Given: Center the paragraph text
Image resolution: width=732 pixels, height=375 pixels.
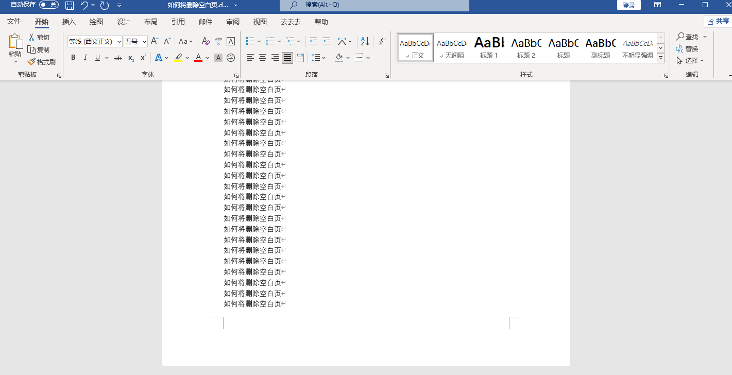Looking at the screenshot, I should coord(263,58).
